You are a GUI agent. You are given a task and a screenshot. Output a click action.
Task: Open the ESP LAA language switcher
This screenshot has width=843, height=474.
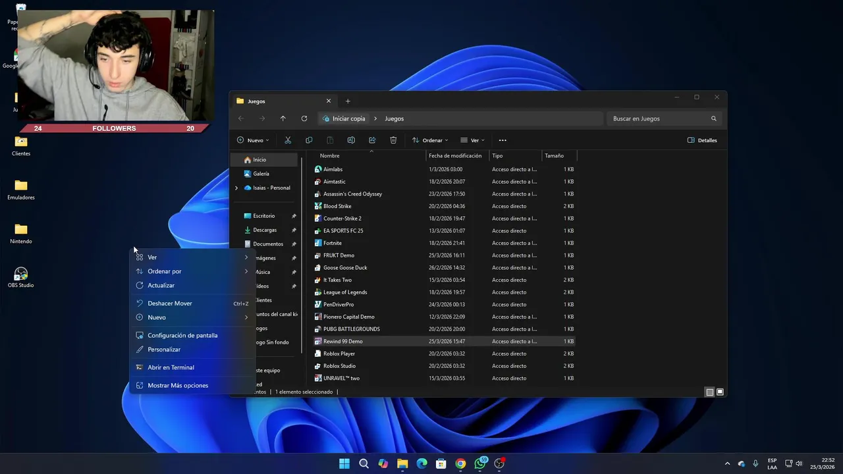(772, 463)
